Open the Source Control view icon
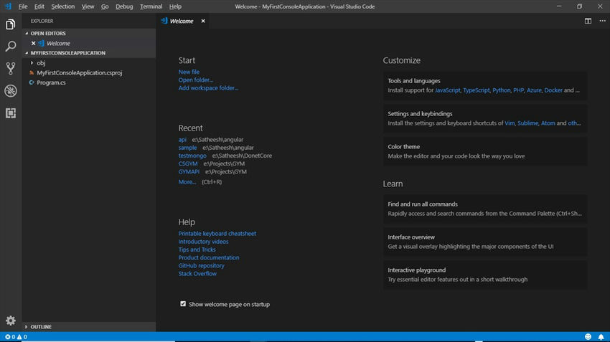Viewport: 610px width, 342px height. (x=11, y=69)
